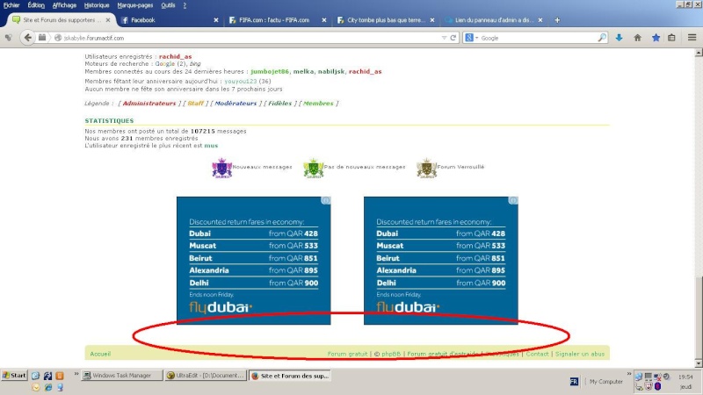The image size is (703, 395).
Task: Open the Affichage menu
Action: [64, 5]
